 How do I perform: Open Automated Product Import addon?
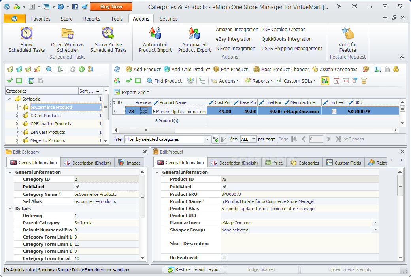coord(155,40)
